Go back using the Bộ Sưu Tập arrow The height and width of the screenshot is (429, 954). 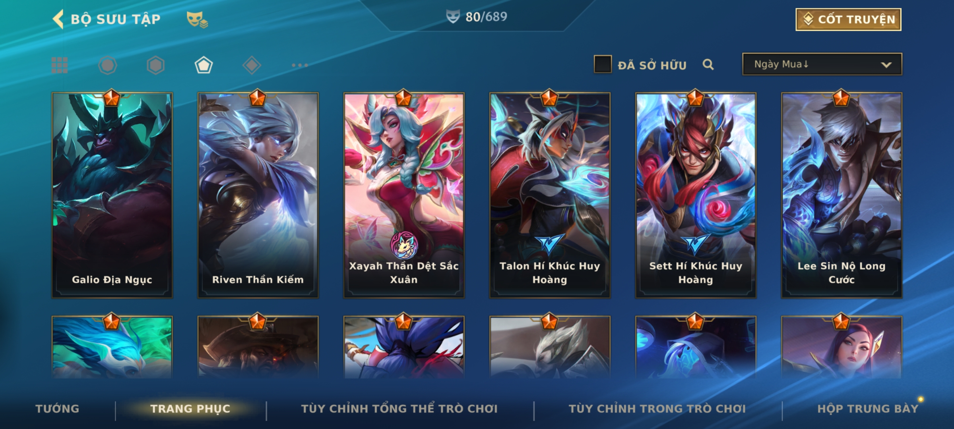(x=58, y=19)
